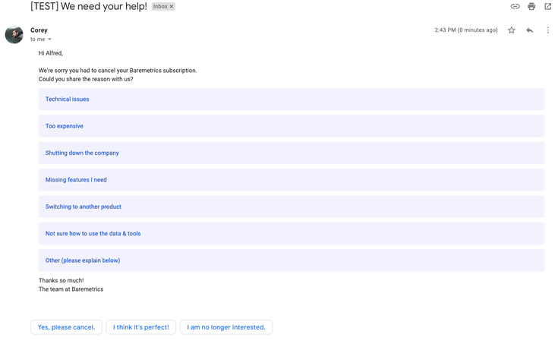
Task: Click the Inbox label tag
Action: click(x=159, y=7)
